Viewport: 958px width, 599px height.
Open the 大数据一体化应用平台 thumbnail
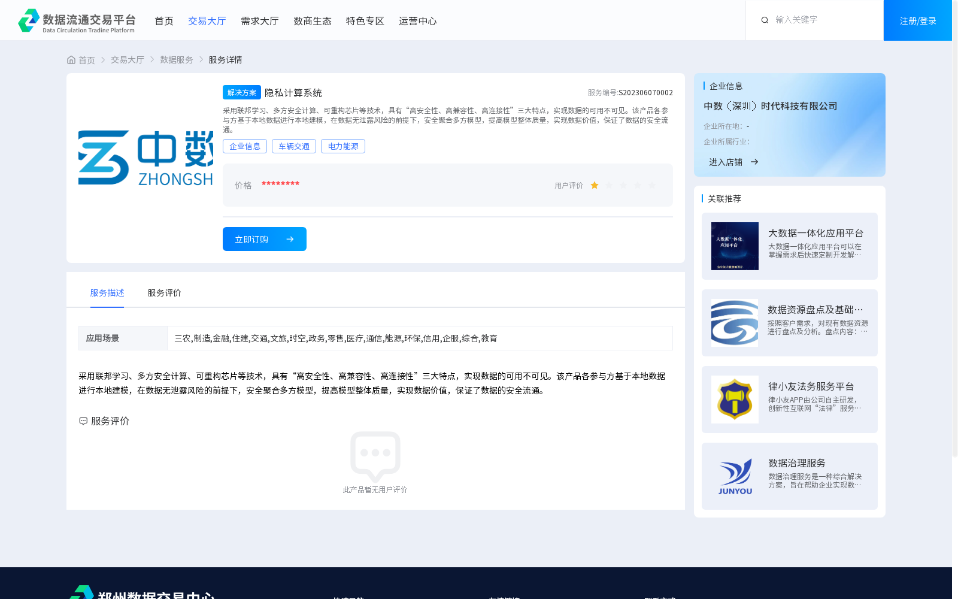pos(735,246)
